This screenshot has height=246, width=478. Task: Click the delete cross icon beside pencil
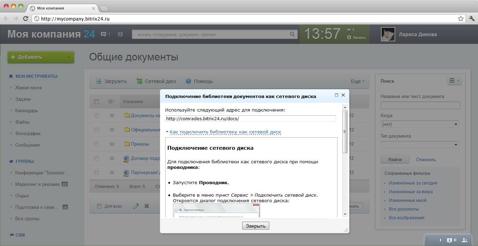(x=147, y=206)
